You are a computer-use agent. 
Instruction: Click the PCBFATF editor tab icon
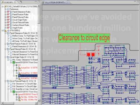click(x=43, y=2)
